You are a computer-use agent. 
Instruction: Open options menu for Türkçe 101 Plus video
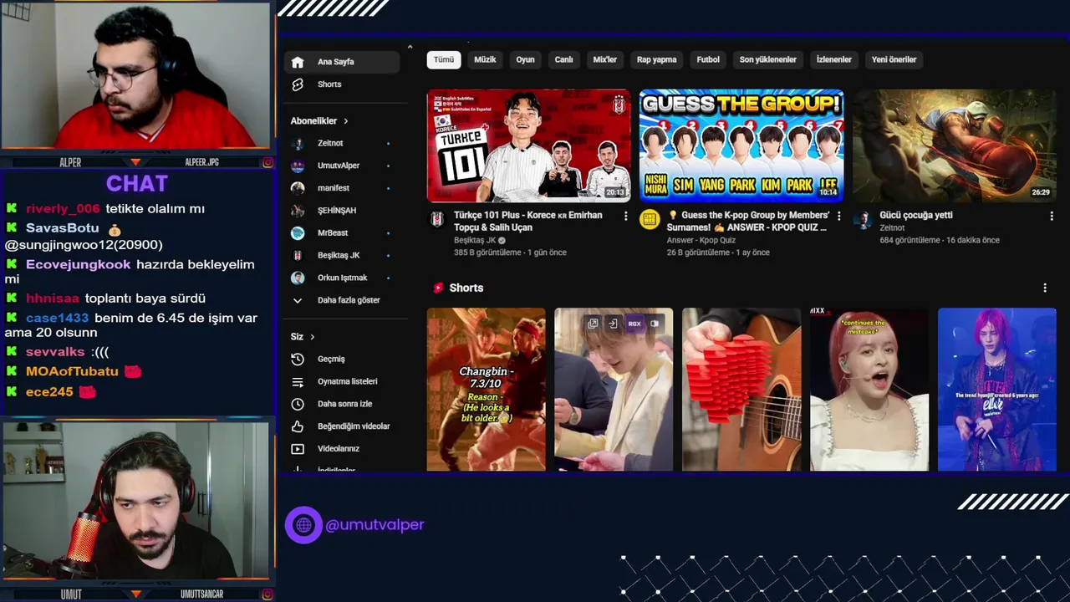point(625,216)
